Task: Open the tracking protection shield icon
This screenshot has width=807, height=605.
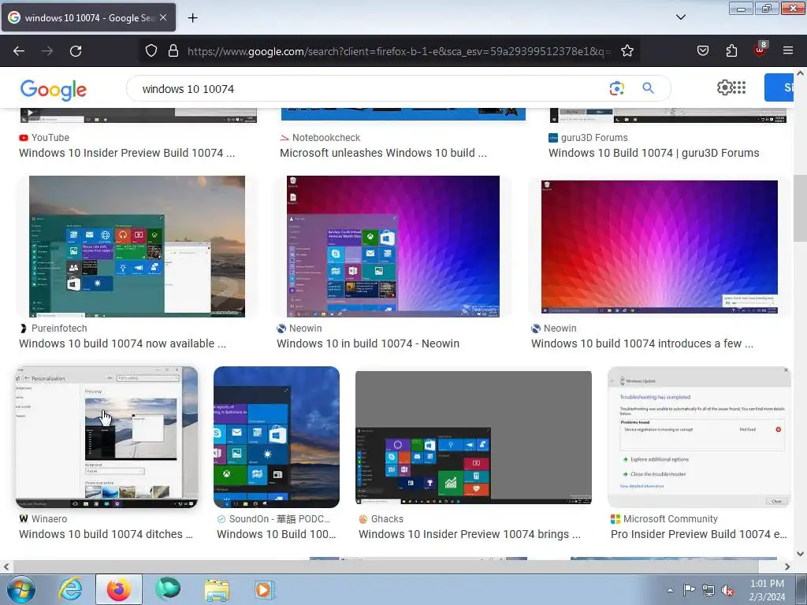Action: 151,51
